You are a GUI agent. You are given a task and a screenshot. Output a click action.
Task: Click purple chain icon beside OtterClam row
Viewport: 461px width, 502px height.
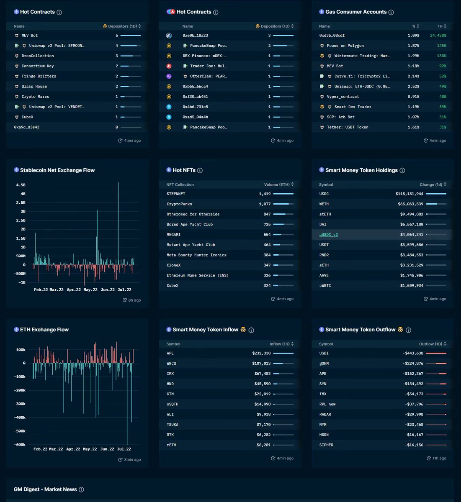click(x=169, y=77)
